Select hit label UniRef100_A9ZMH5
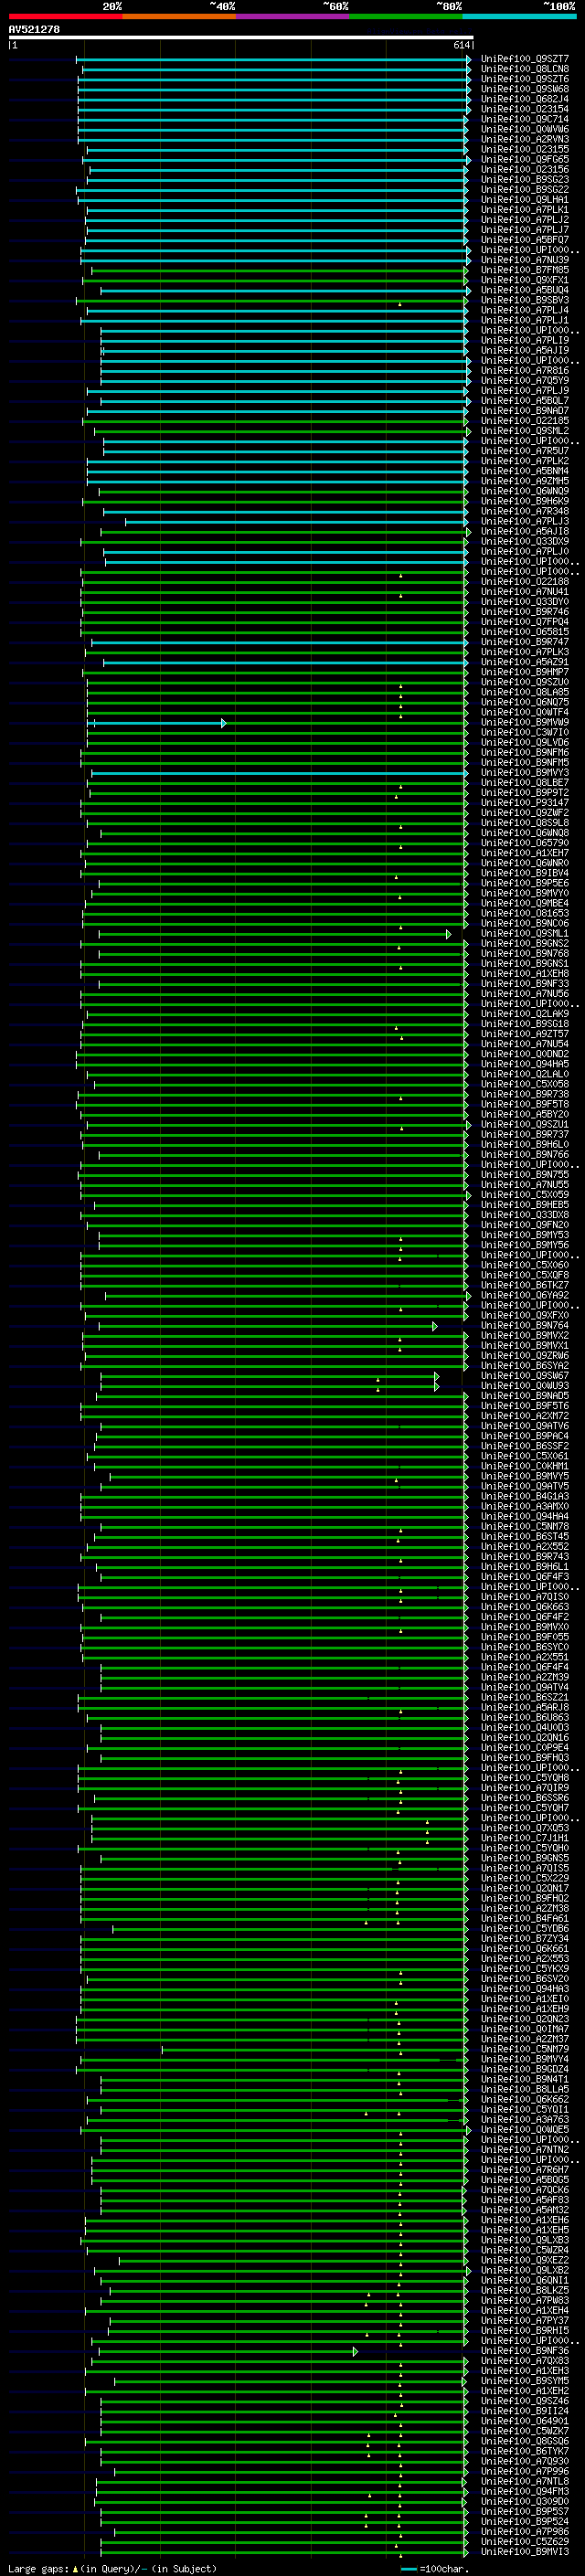The width and height of the screenshot is (585, 2576). (x=525, y=481)
